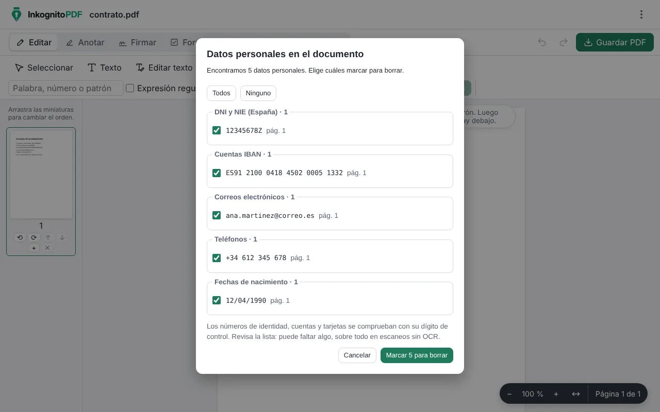Open the three-dot more options menu
The width and height of the screenshot is (660, 412).
point(641,14)
